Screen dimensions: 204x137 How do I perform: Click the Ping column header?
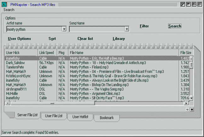(62, 52)
